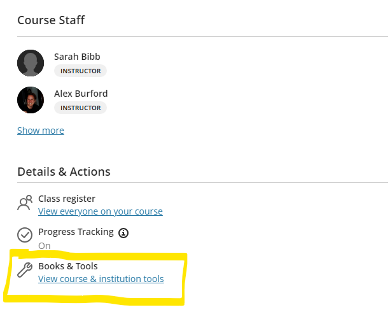Expand staff list with Show more
Viewport: 392px width, 312px height.
coord(41,131)
